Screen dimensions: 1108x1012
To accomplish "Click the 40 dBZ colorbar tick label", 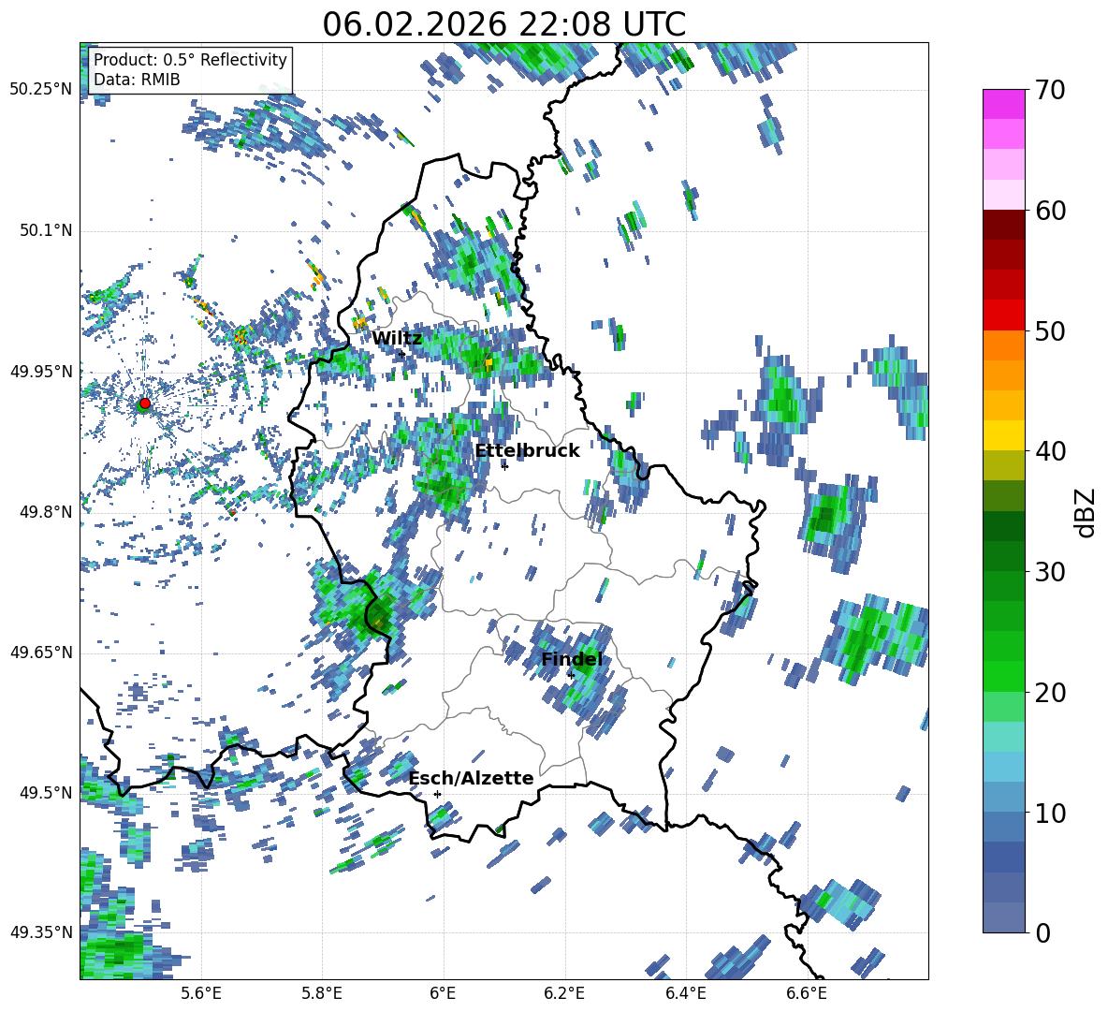I will [x=1049, y=451].
